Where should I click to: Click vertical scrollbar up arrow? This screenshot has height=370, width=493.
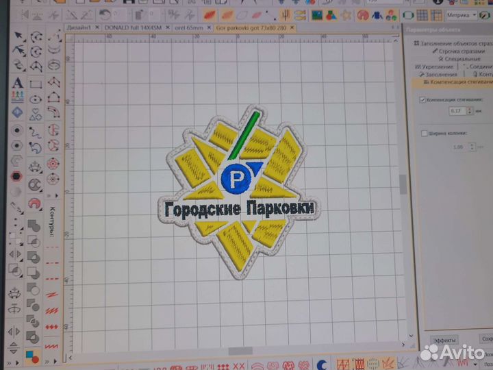click(x=396, y=41)
